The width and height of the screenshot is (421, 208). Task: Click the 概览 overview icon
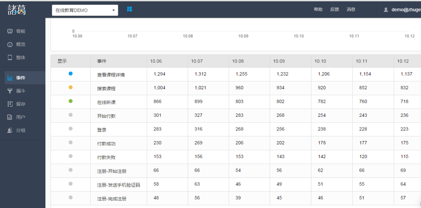pyautogui.click(x=10, y=44)
